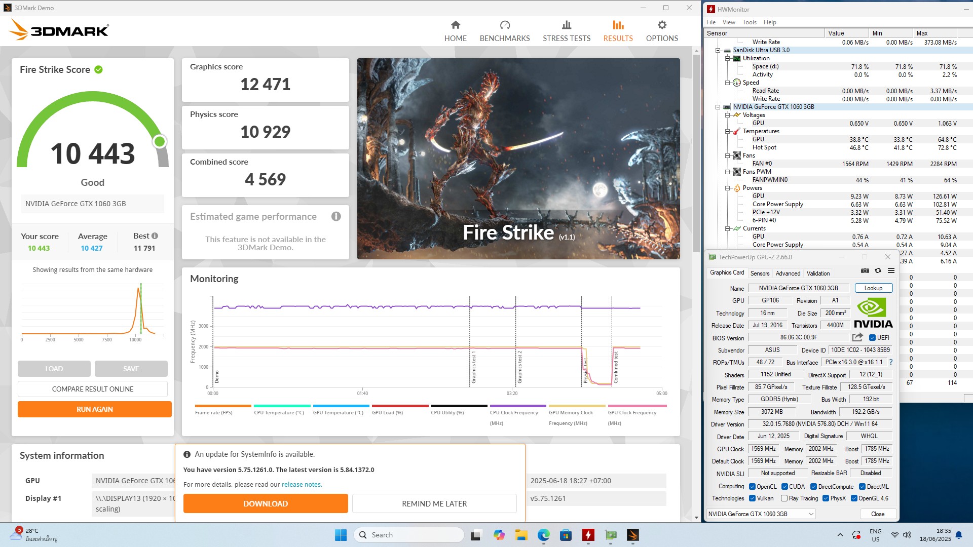Image resolution: width=973 pixels, height=547 pixels.
Task: Collapse Voltages node in HWMonitor
Action: point(727,115)
